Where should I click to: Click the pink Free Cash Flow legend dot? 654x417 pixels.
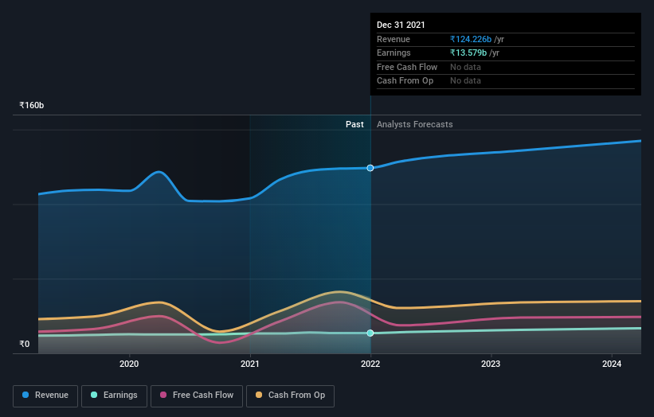[163, 395]
